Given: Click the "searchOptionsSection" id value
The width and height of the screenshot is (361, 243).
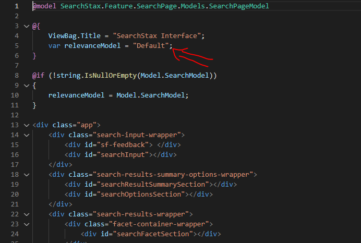Looking at the screenshot, I should [x=141, y=194].
